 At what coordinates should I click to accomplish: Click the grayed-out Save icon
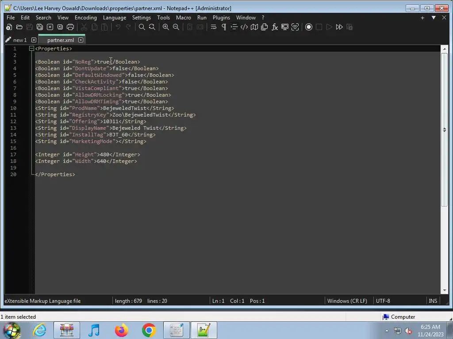tap(30, 27)
